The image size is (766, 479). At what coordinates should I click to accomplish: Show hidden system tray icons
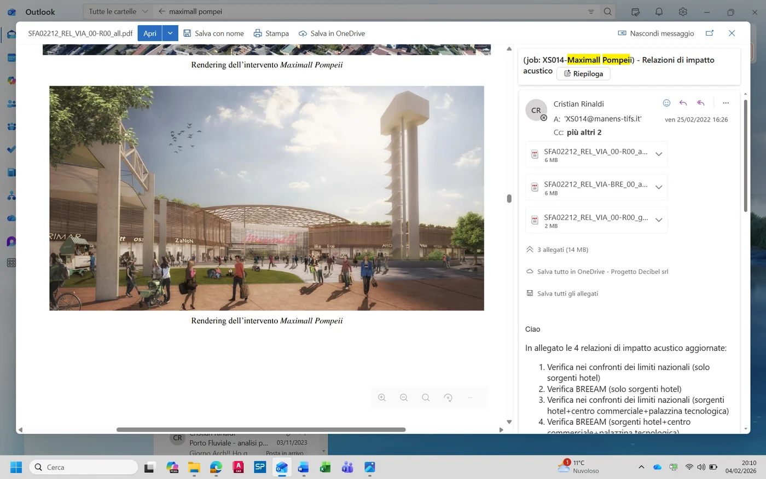point(641,467)
